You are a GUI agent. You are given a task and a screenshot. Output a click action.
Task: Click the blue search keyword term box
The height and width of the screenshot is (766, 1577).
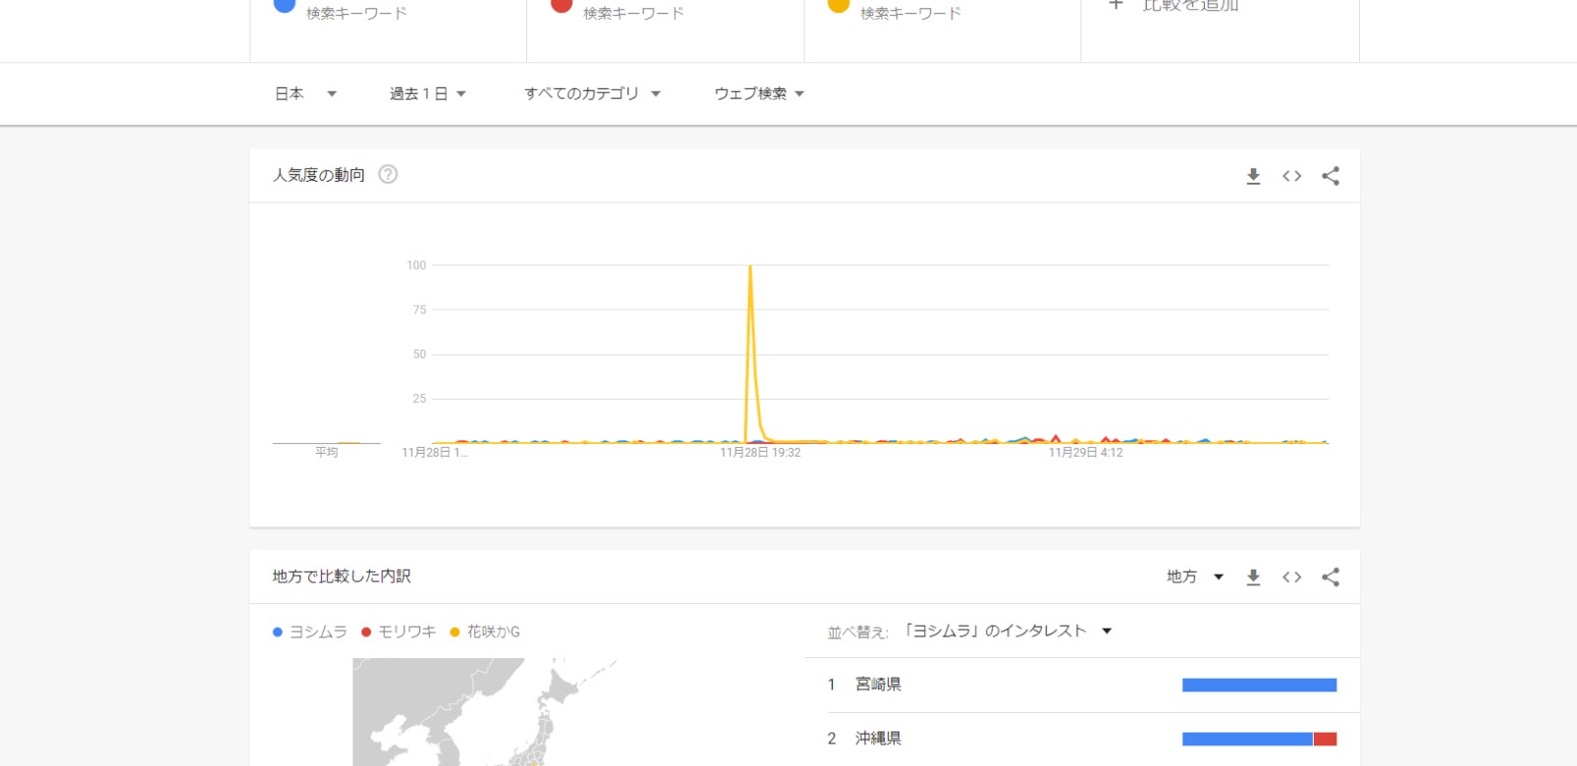(x=388, y=14)
